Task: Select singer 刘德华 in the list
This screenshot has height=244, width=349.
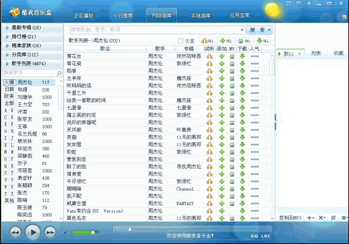Action: 25,97
